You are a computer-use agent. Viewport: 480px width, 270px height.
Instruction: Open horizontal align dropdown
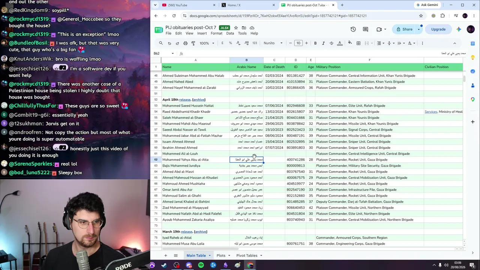(x=381, y=43)
